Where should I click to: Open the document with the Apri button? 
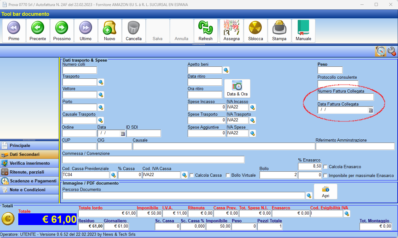point(325,192)
